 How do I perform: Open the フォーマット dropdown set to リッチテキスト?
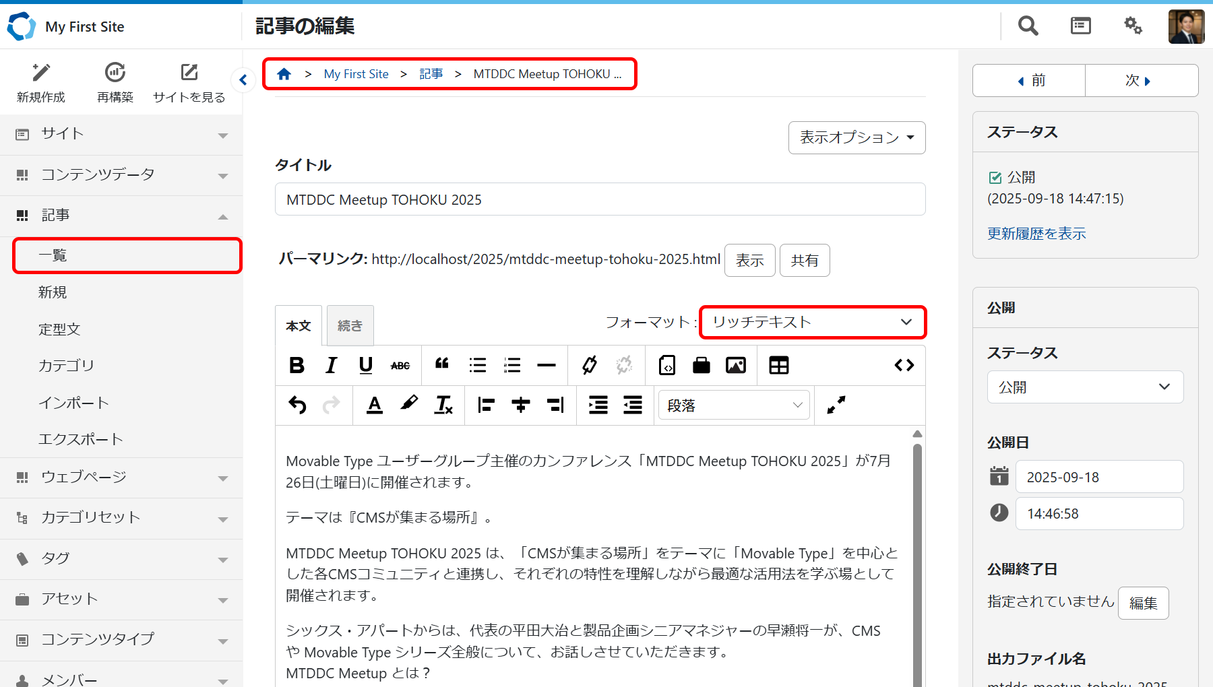[812, 322]
